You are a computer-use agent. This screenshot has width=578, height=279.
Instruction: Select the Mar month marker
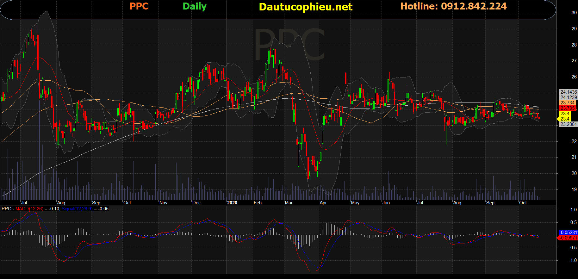point(289,203)
